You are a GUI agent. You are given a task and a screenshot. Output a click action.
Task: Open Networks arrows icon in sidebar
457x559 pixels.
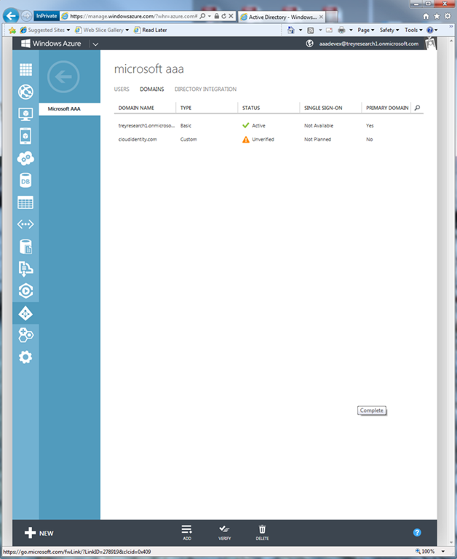[x=25, y=224]
